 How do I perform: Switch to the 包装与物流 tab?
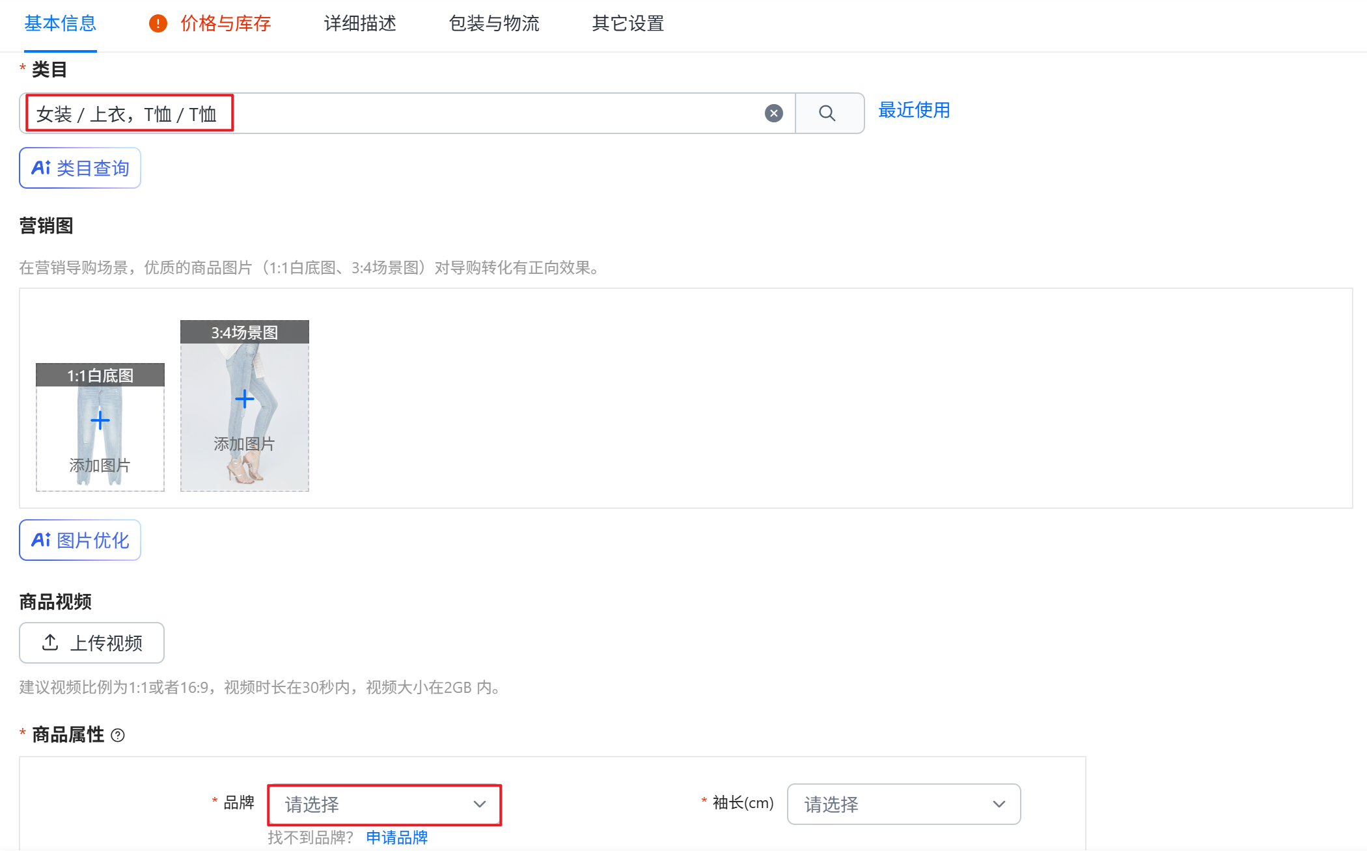click(494, 24)
